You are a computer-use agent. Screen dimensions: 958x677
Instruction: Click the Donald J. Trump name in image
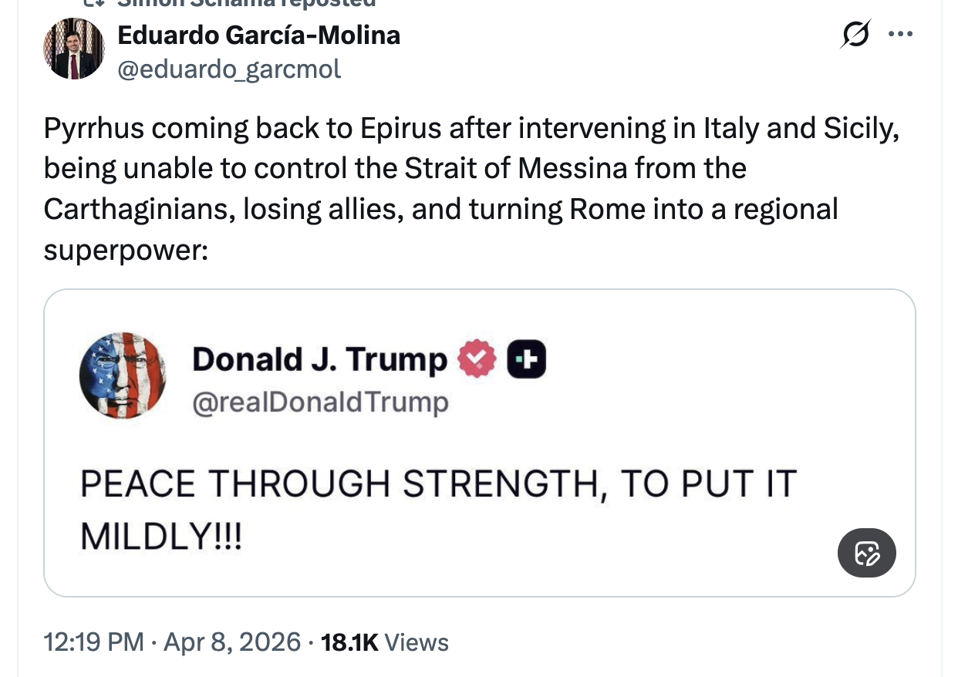[x=319, y=359]
